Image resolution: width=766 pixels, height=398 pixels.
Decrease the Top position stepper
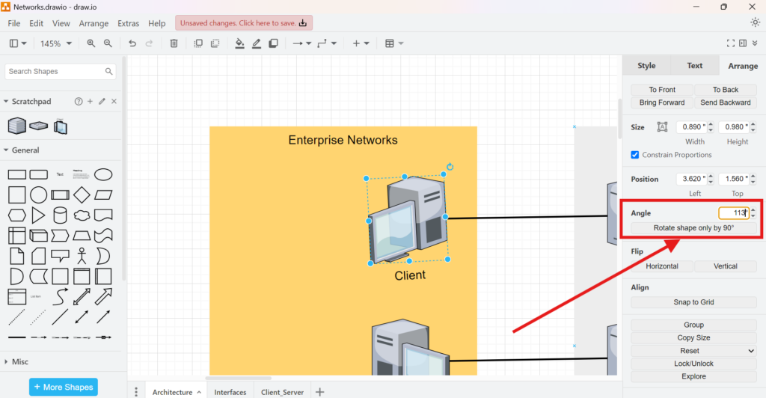pyautogui.click(x=753, y=182)
